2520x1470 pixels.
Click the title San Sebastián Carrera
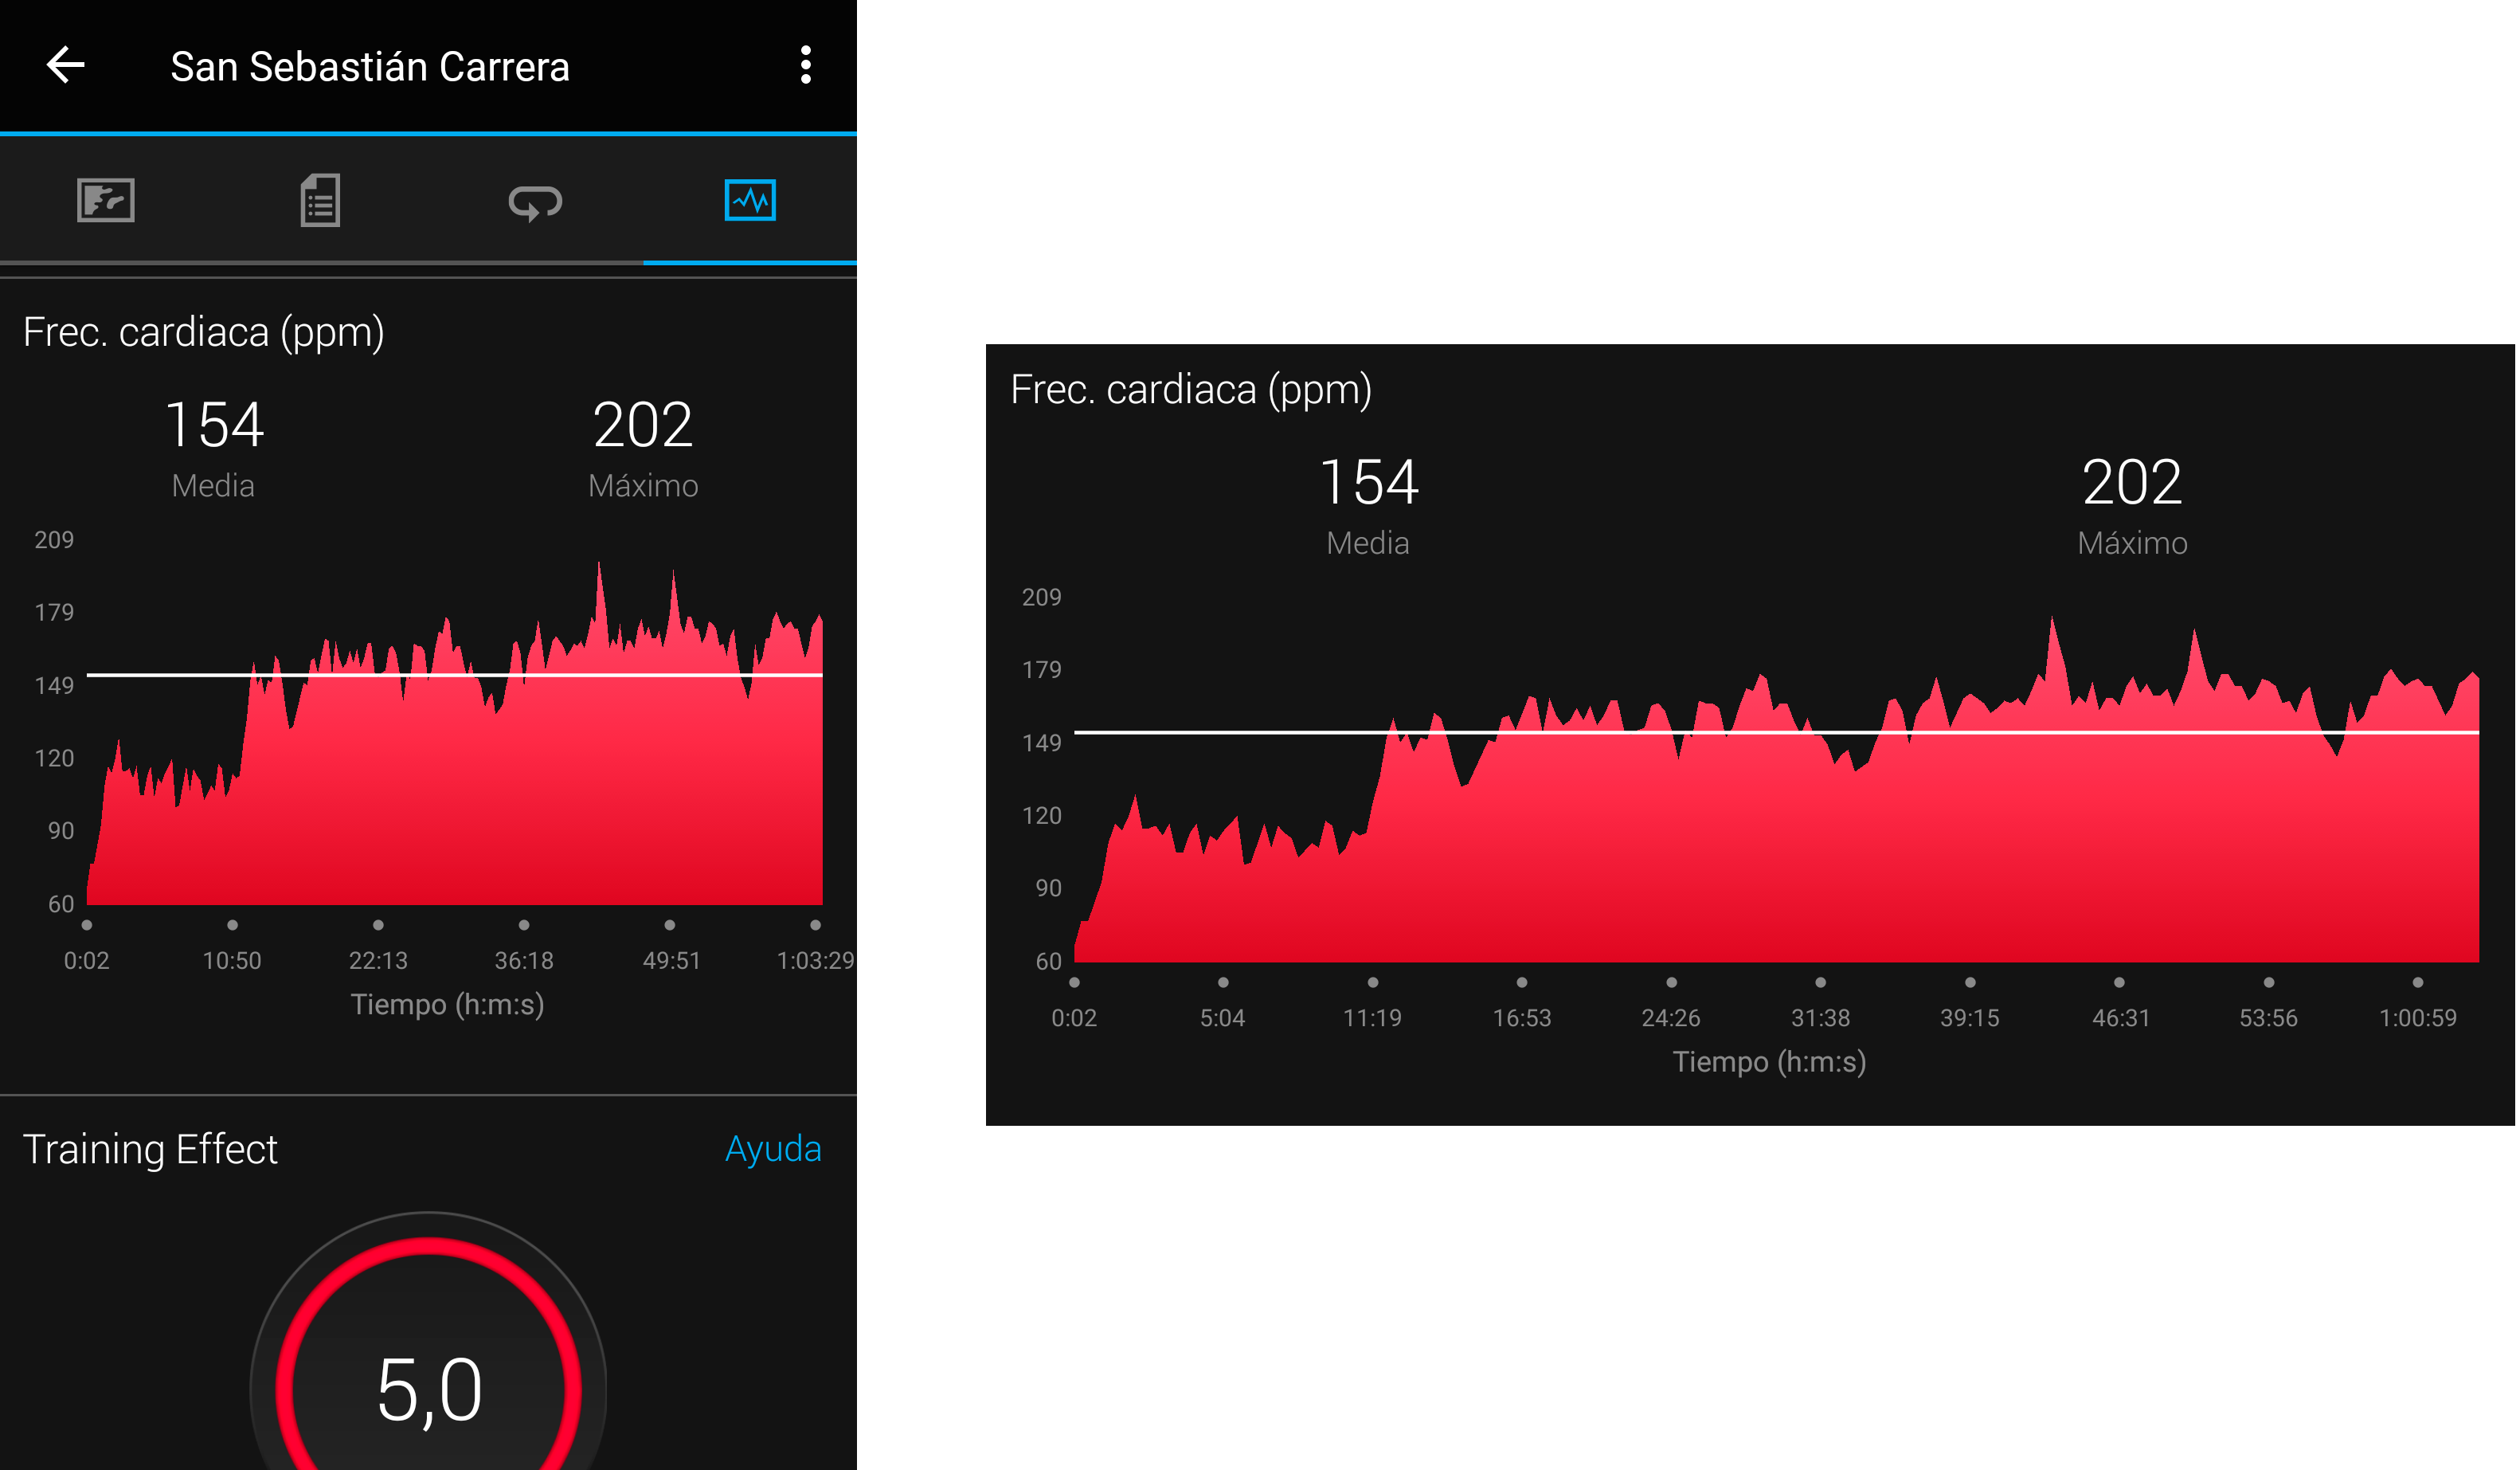371,66
